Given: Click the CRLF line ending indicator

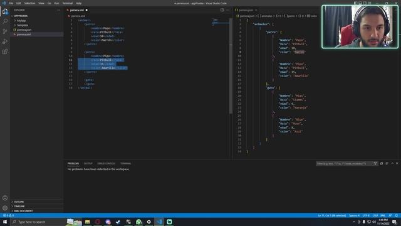Looking at the screenshot, I should (375, 215).
